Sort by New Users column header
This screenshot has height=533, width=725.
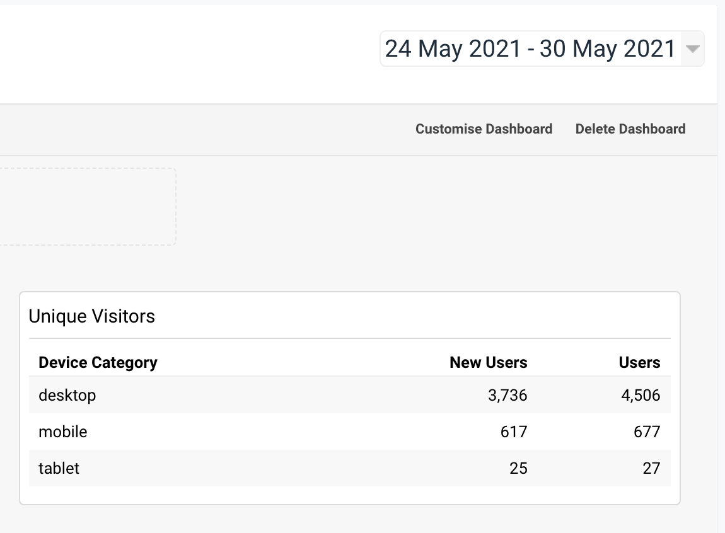click(488, 362)
